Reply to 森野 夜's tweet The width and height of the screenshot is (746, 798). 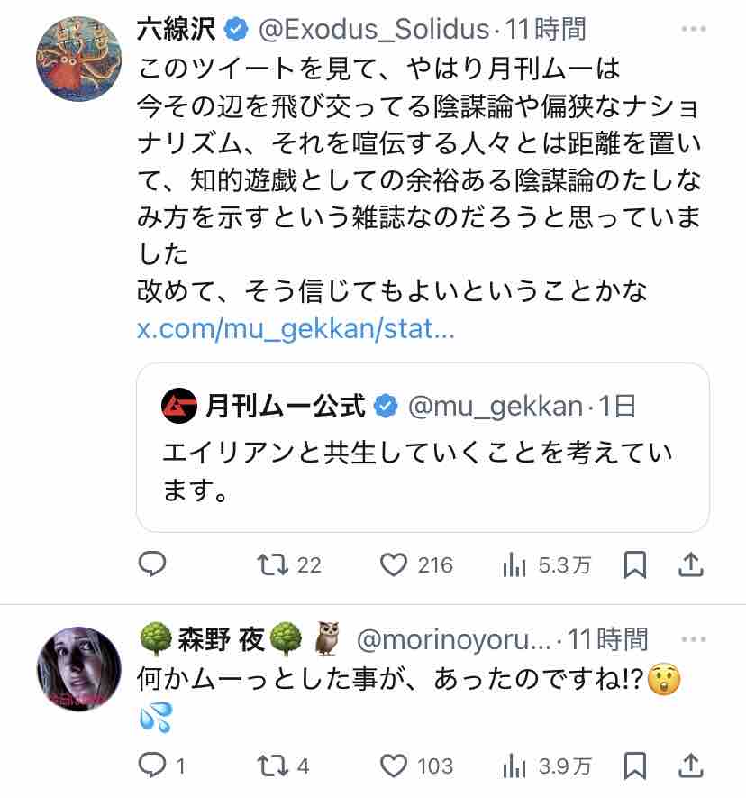pos(161,766)
